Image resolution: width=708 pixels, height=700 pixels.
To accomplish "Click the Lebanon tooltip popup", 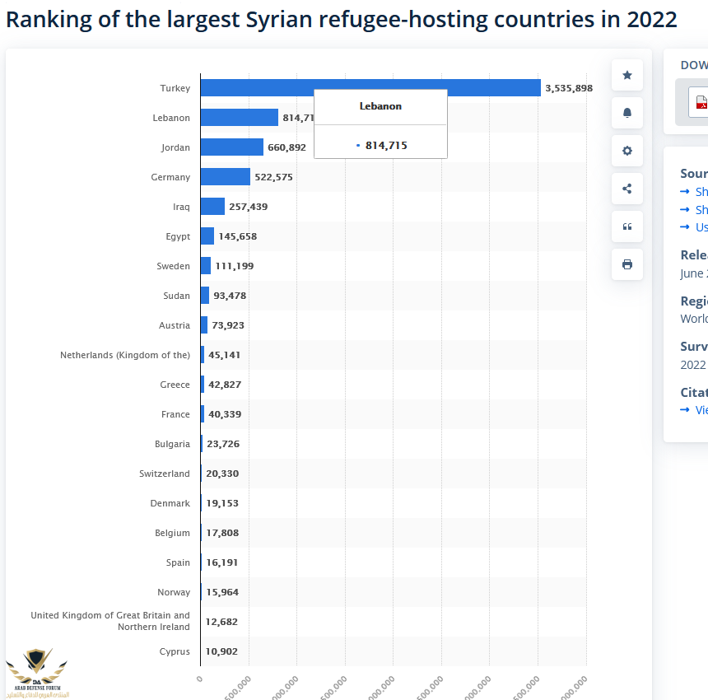I will (x=380, y=124).
